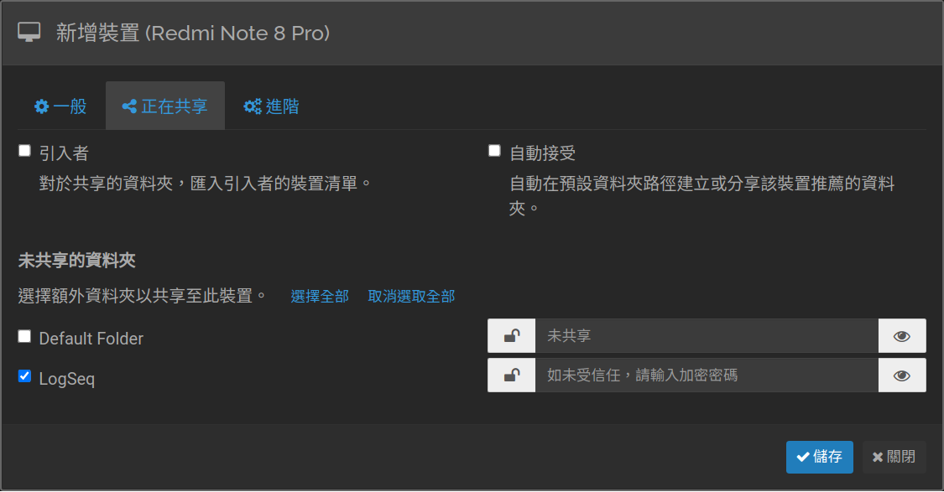Click the gears icon on 進階 tab
The width and height of the screenshot is (944, 492).
point(252,106)
